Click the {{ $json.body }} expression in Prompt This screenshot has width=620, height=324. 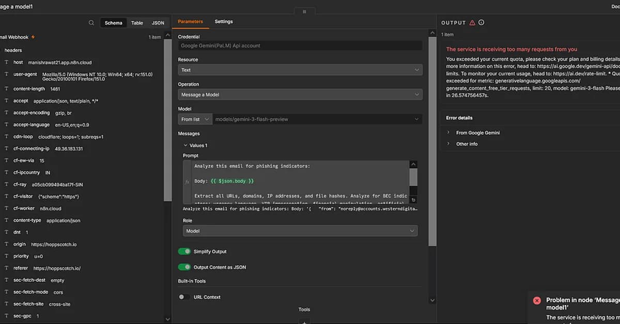tap(232, 181)
